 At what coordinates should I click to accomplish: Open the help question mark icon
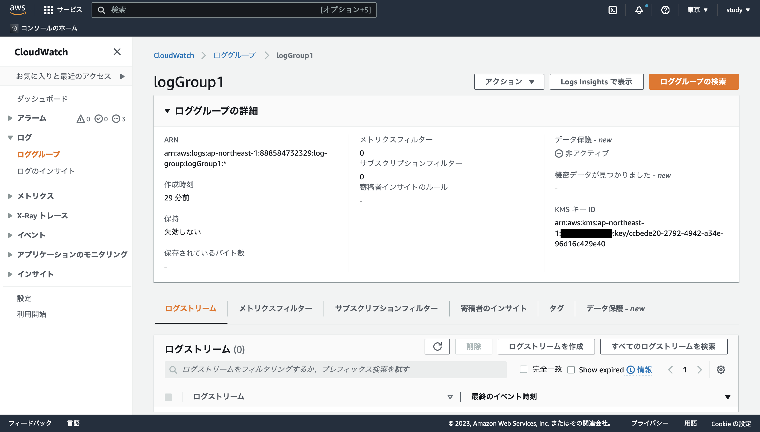(666, 10)
